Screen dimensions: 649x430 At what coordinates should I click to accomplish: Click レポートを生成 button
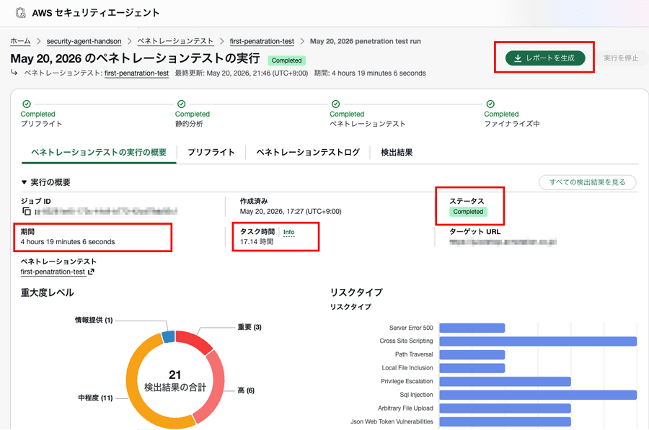(x=545, y=58)
